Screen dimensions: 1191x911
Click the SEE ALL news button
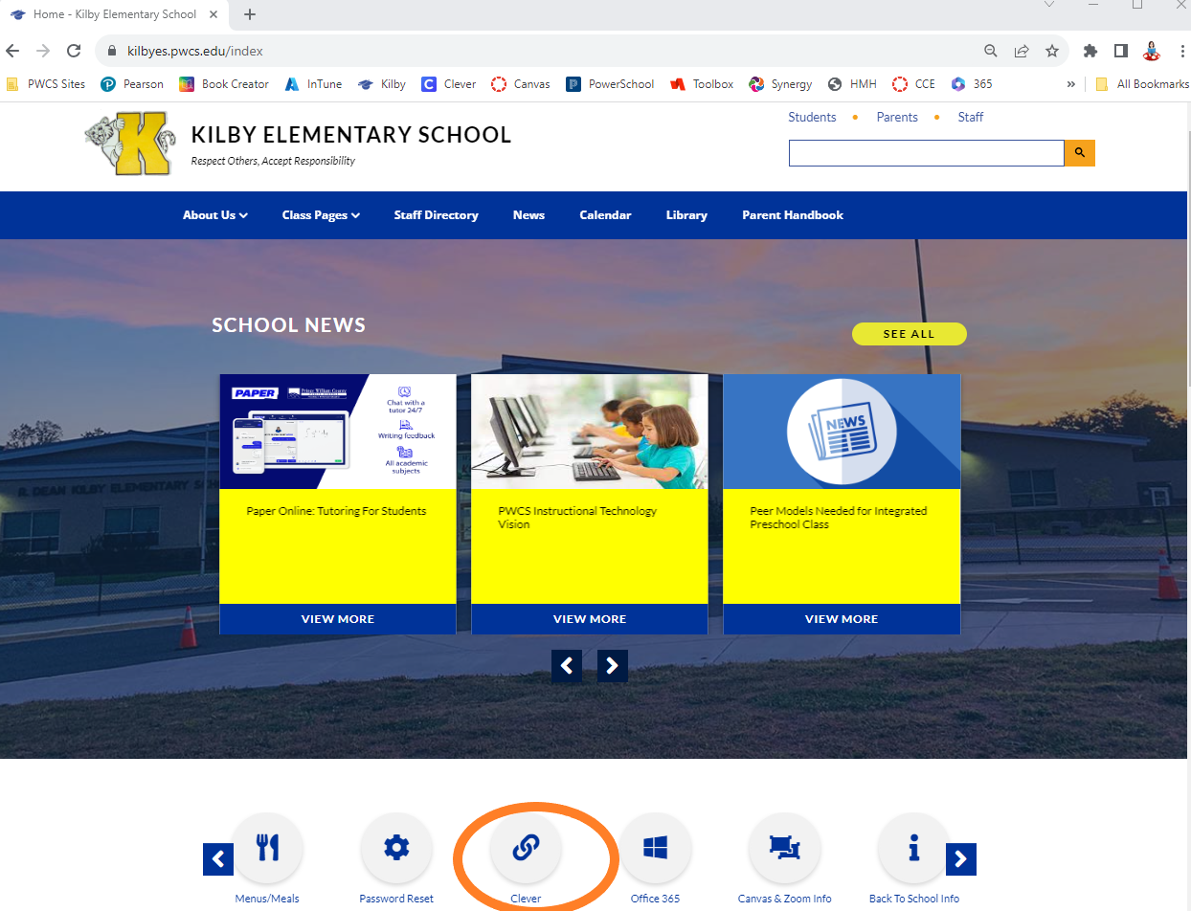coord(909,334)
